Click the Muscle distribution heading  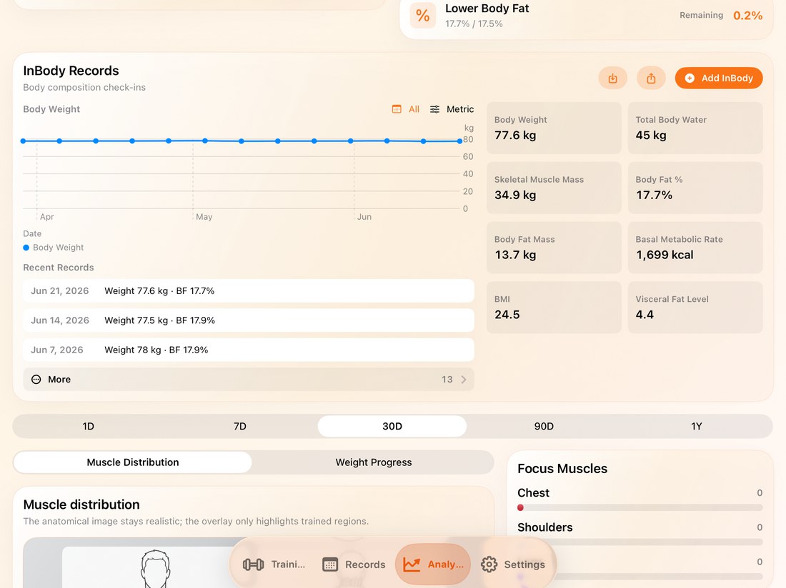pyautogui.click(x=81, y=505)
